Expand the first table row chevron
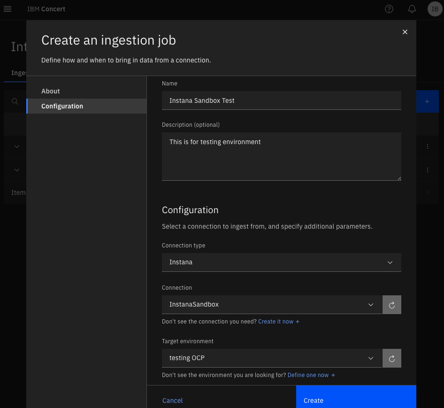Viewport: 444px width, 408px height. tap(17, 146)
